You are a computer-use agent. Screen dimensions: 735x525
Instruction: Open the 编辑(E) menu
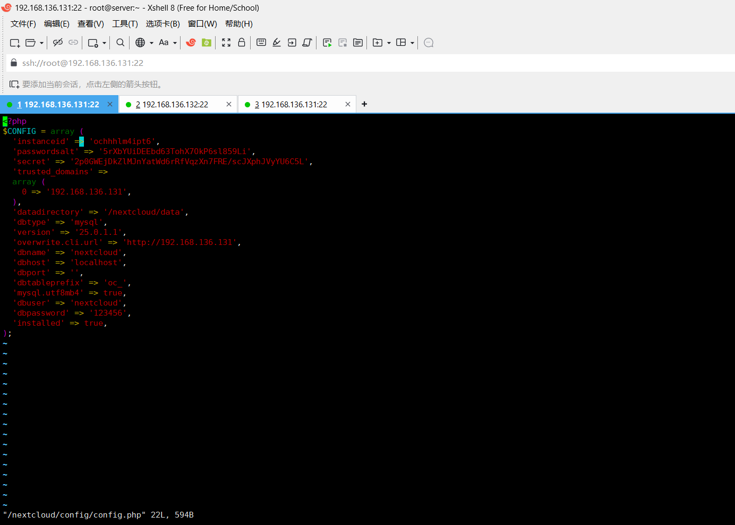[57, 24]
